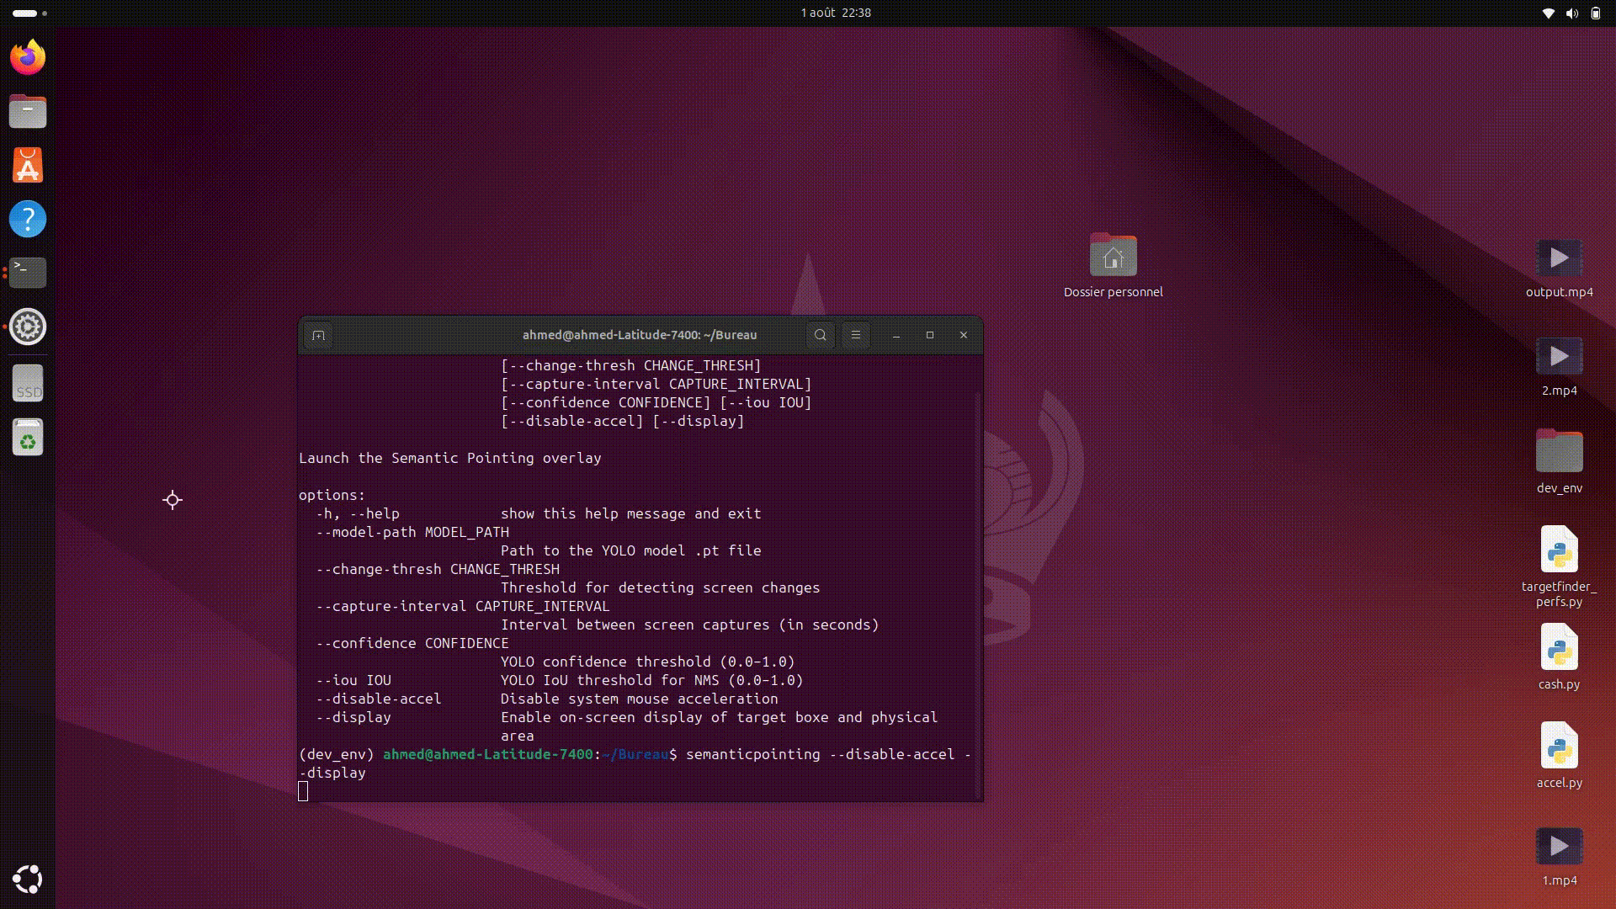Viewport: 1616px width, 909px height.
Task: Open the Help icon in the dock
Action: 28,219
